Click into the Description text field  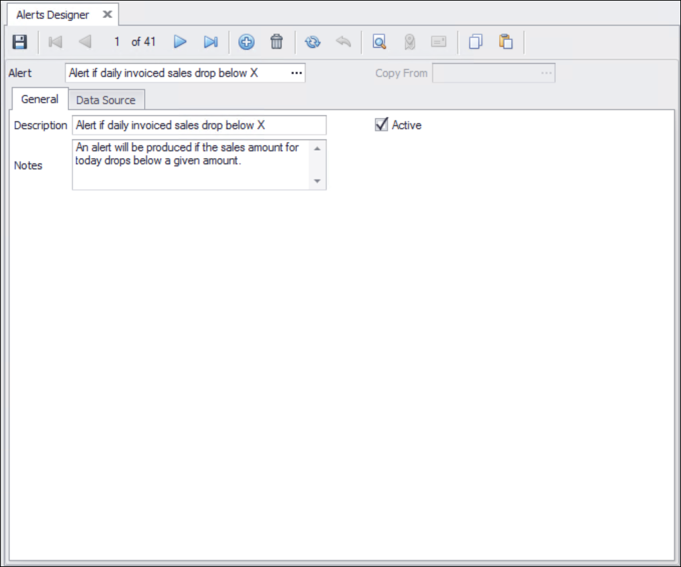coord(199,125)
